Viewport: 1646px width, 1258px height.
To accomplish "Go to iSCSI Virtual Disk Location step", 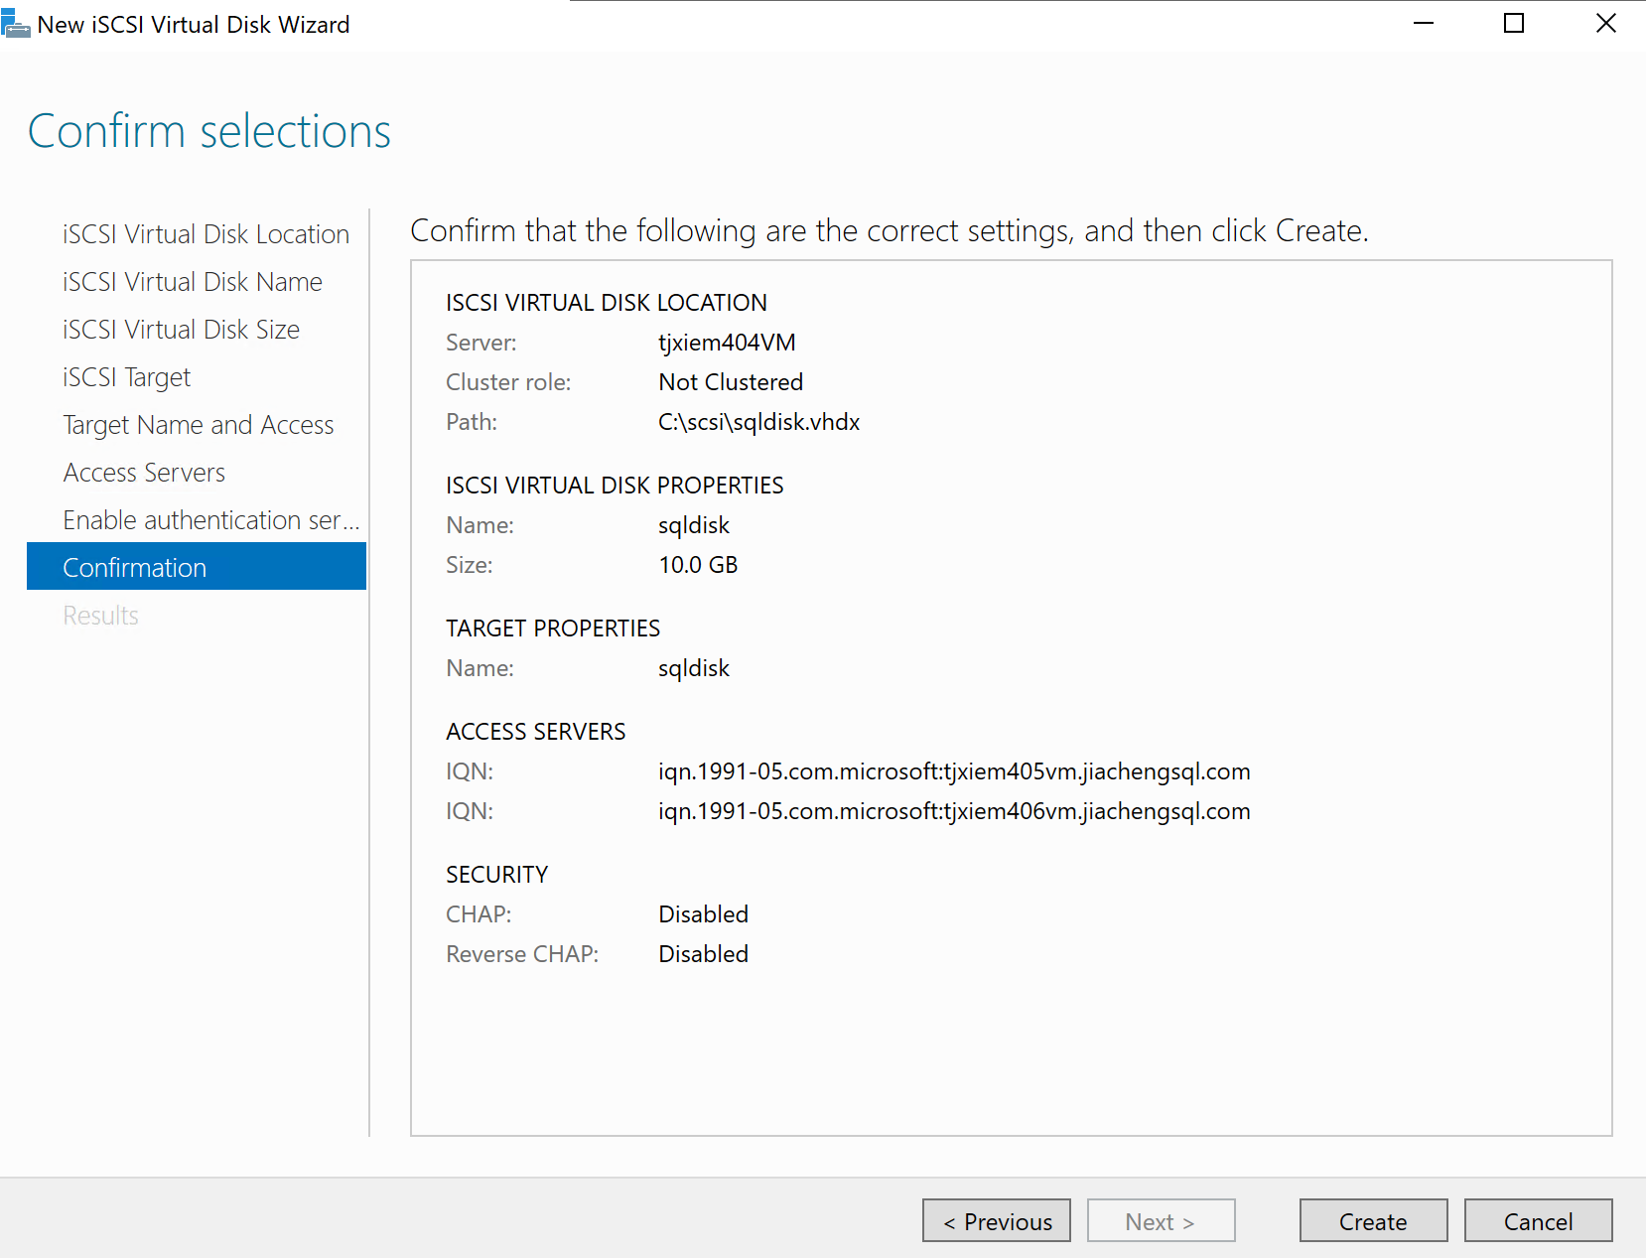I will point(206,234).
